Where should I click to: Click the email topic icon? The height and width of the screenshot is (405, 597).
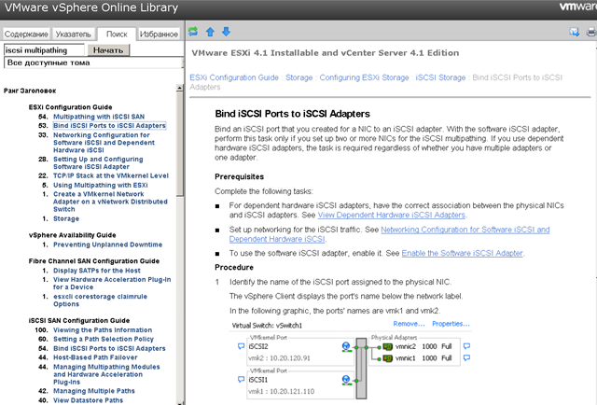(x=575, y=32)
